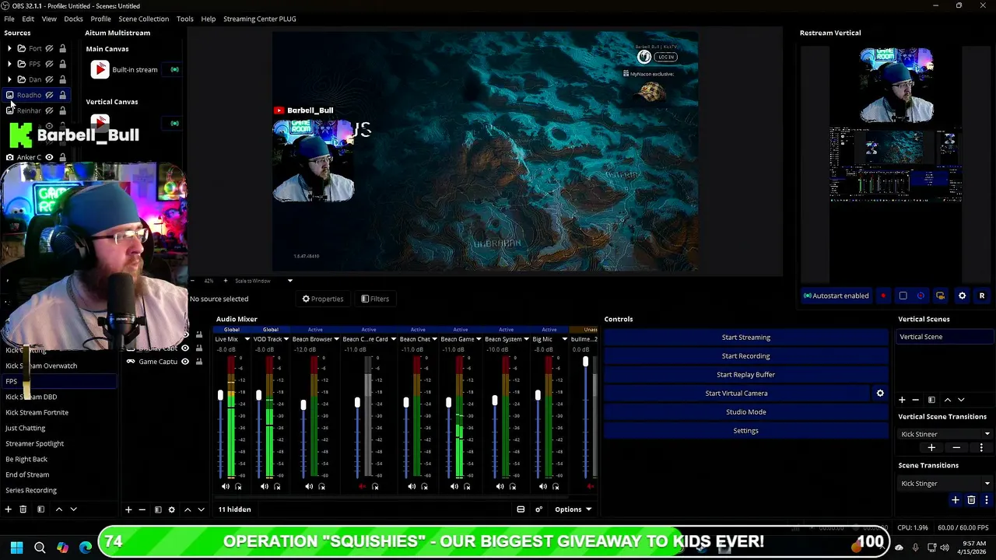Toggle monitoring headphone icon for Big Mic
Image resolution: width=996 pixels, height=560 pixels.
coord(556,487)
